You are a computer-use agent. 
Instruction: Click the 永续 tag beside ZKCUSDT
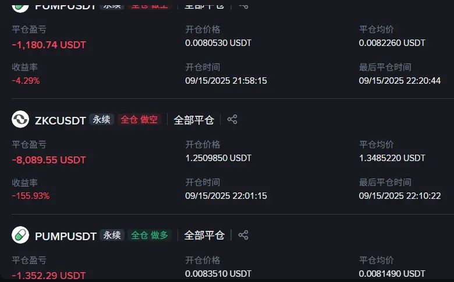point(101,119)
